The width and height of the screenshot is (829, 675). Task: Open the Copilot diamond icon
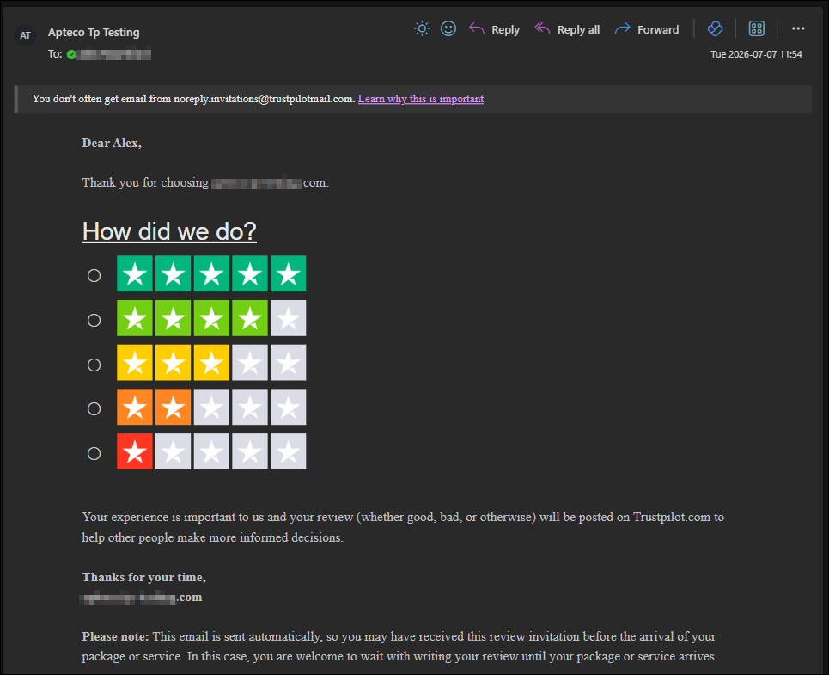click(x=715, y=28)
